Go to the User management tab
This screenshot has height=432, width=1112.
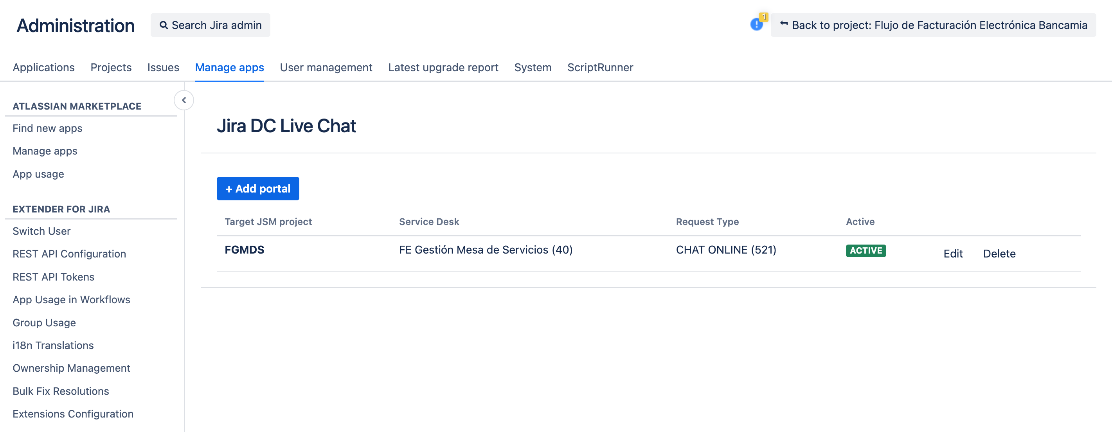click(326, 67)
